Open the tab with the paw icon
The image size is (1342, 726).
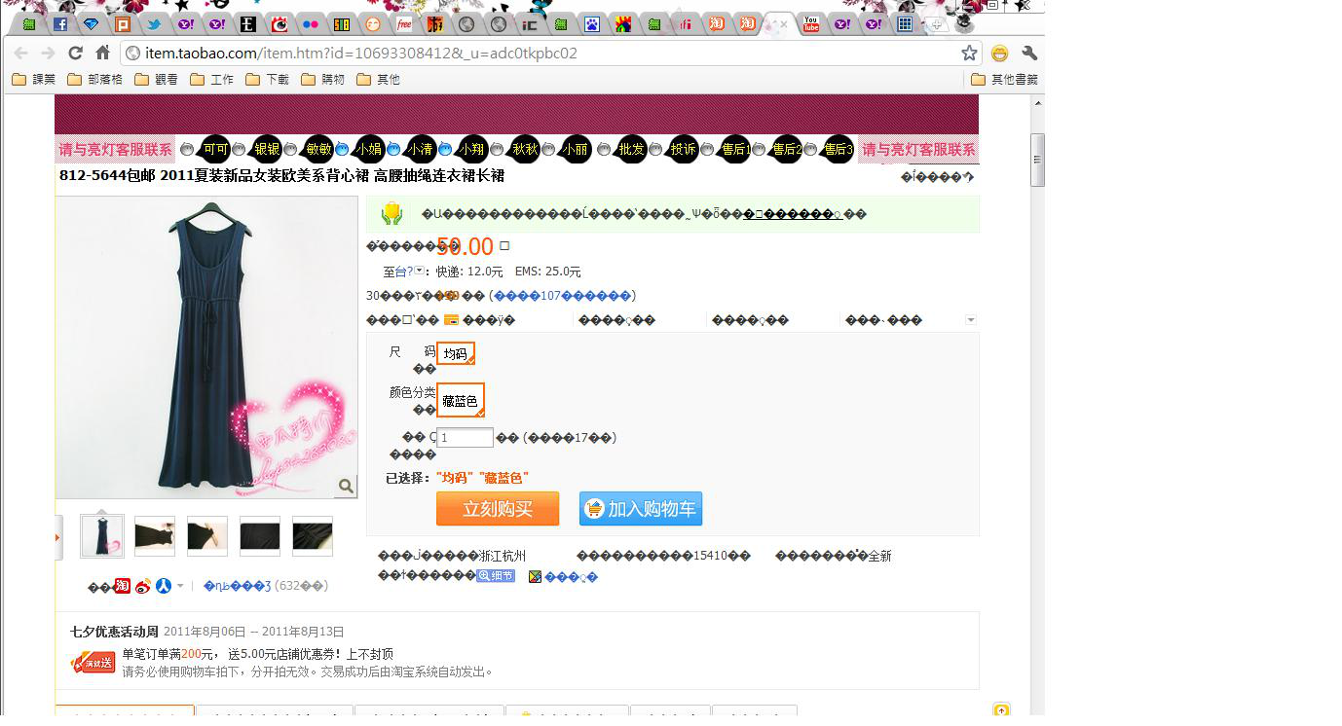pos(592,24)
